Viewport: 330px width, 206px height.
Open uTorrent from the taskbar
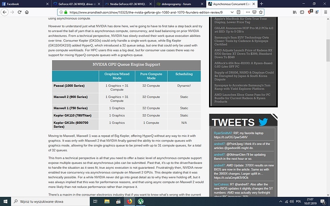point(141,201)
